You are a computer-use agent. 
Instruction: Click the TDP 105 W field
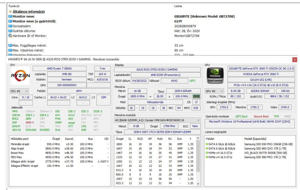point(102,74)
